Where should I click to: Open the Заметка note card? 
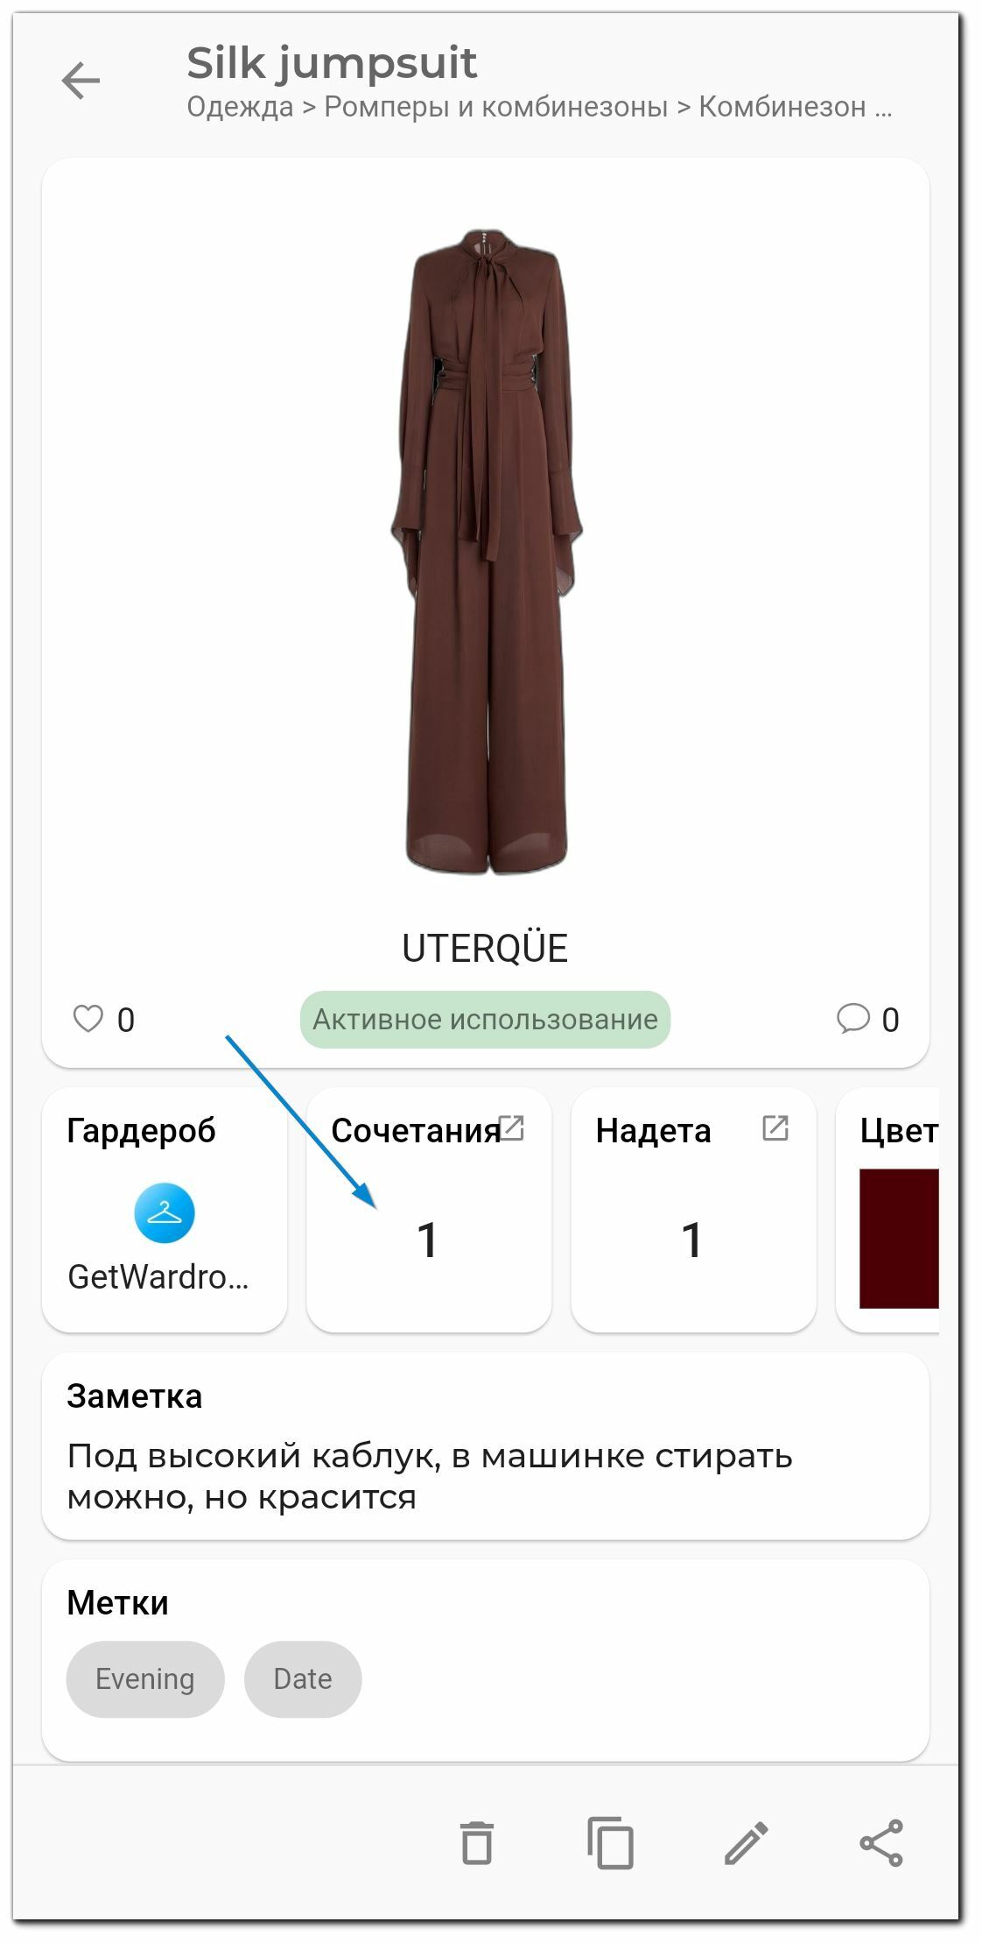486,1445
